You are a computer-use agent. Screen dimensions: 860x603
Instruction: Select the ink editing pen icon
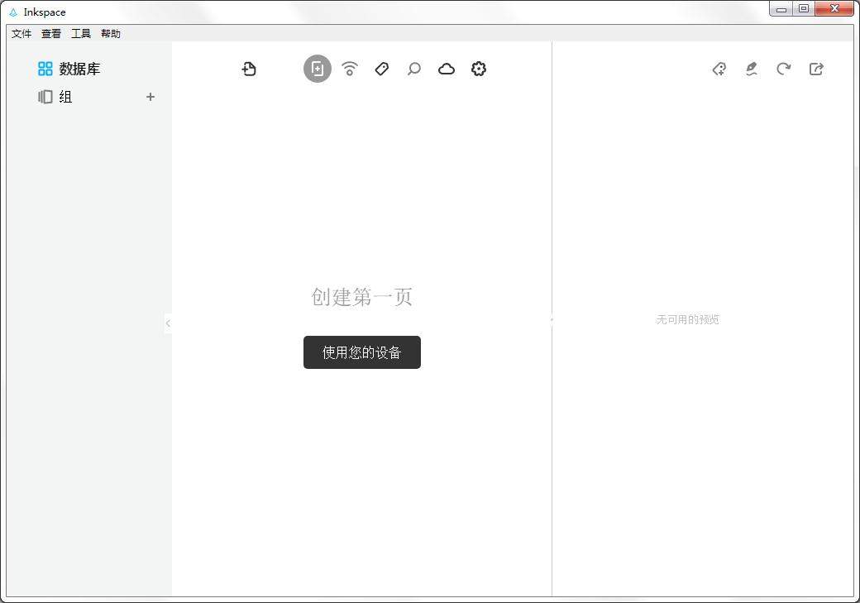pyautogui.click(x=751, y=69)
